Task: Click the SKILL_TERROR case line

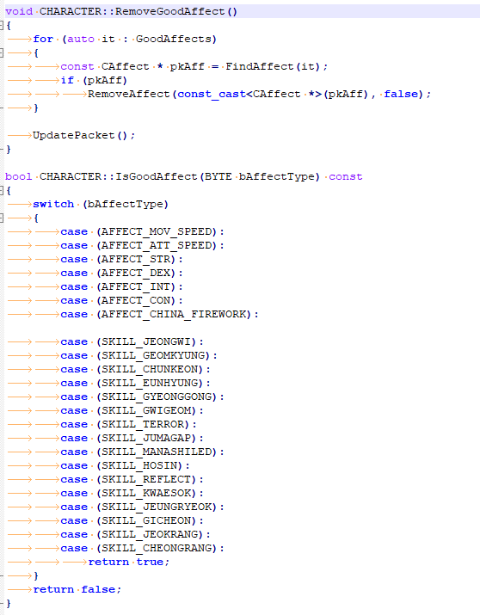Action: coord(128,424)
